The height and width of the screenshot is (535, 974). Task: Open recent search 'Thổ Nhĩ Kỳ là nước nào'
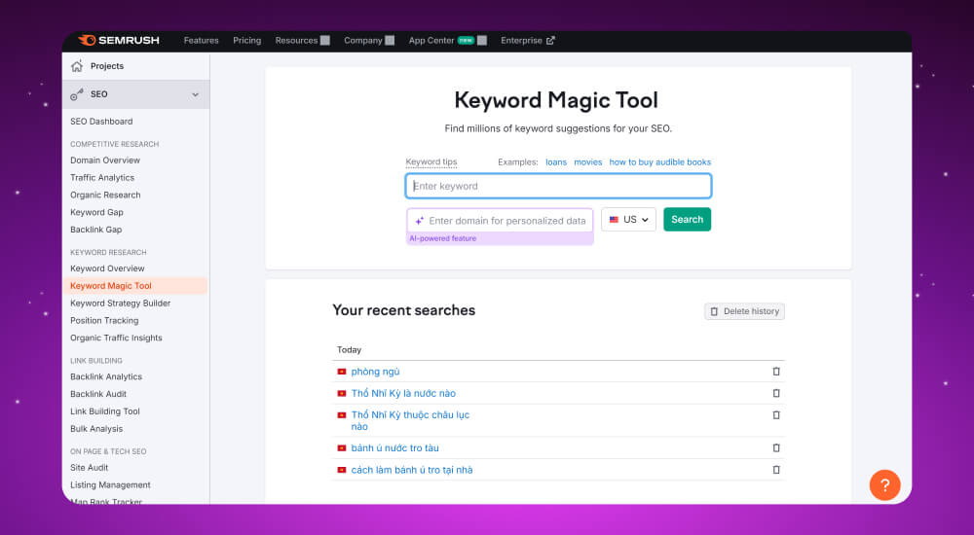click(403, 393)
